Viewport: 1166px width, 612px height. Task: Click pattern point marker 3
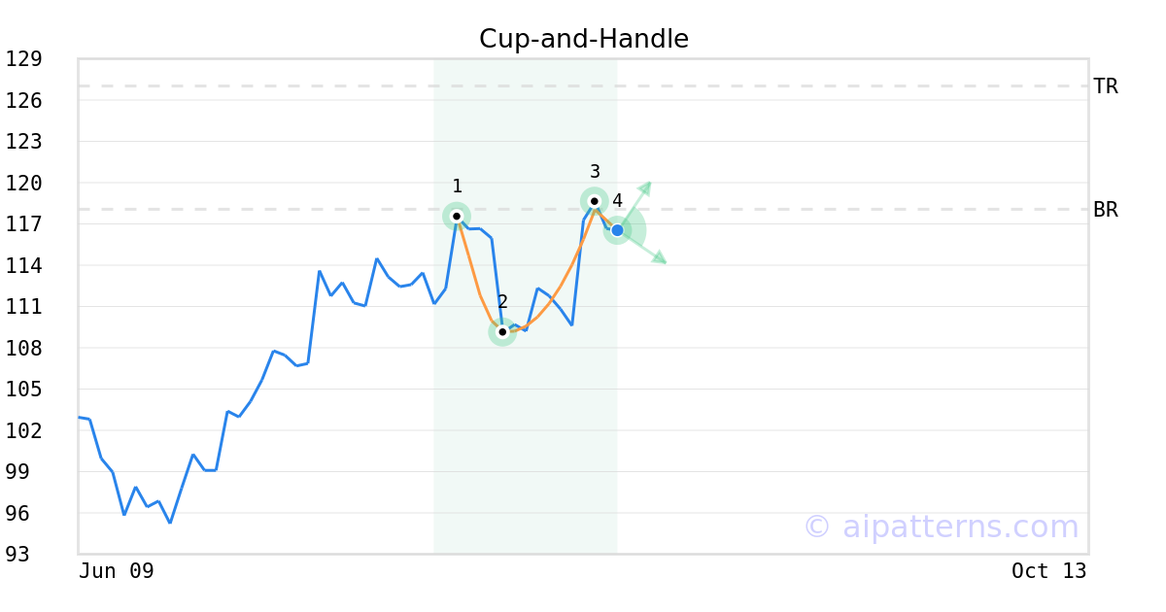pyautogui.click(x=595, y=201)
